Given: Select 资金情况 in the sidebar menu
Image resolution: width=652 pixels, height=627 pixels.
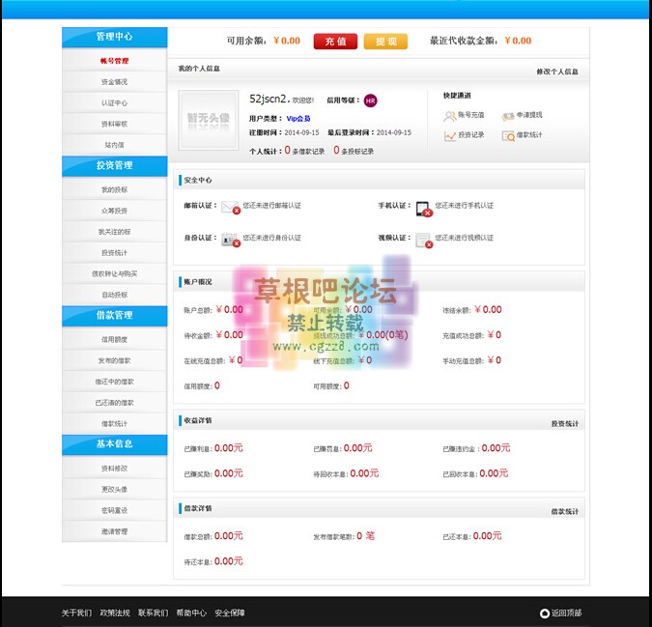Looking at the screenshot, I should [114, 82].
